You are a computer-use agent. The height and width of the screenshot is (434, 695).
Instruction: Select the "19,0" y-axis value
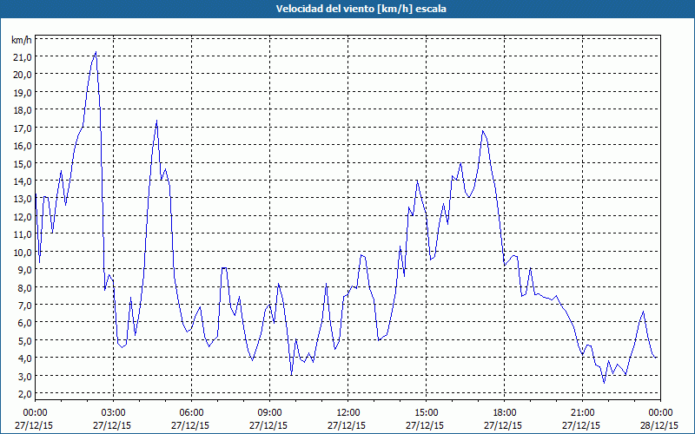click(x=23, y=92)
